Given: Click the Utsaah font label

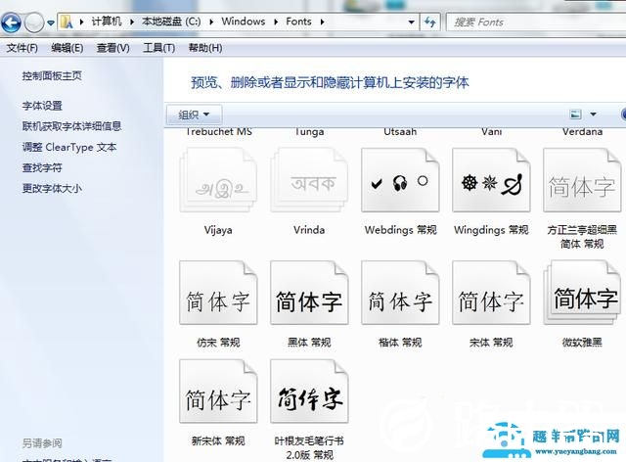Looking at the screenshot, I should coord(400,131).
